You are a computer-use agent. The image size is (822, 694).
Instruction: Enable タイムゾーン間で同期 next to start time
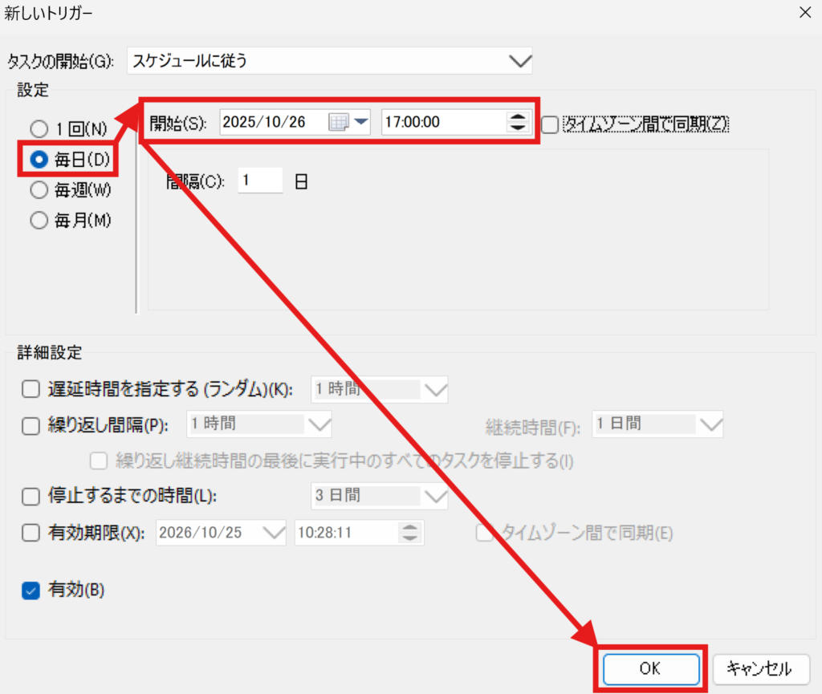point(550,124)
